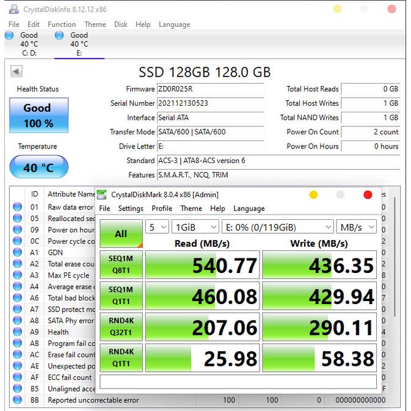Open CrystalDiskMark Profile menu
Viewport: 411px width, 411px height.
pyautogui.click(x=162, y=208)
